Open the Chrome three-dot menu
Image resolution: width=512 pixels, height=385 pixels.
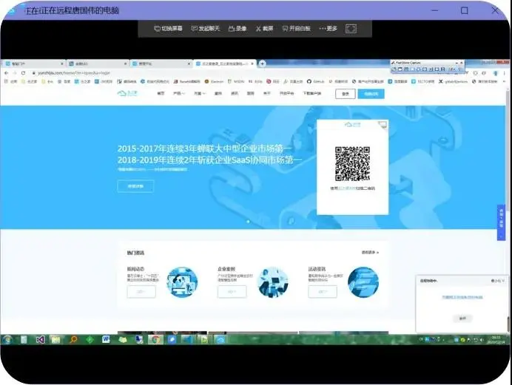click(505, 73)
